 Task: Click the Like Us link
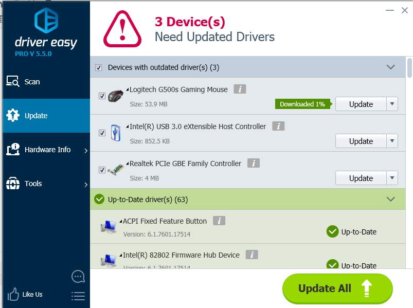pos(32,294)
